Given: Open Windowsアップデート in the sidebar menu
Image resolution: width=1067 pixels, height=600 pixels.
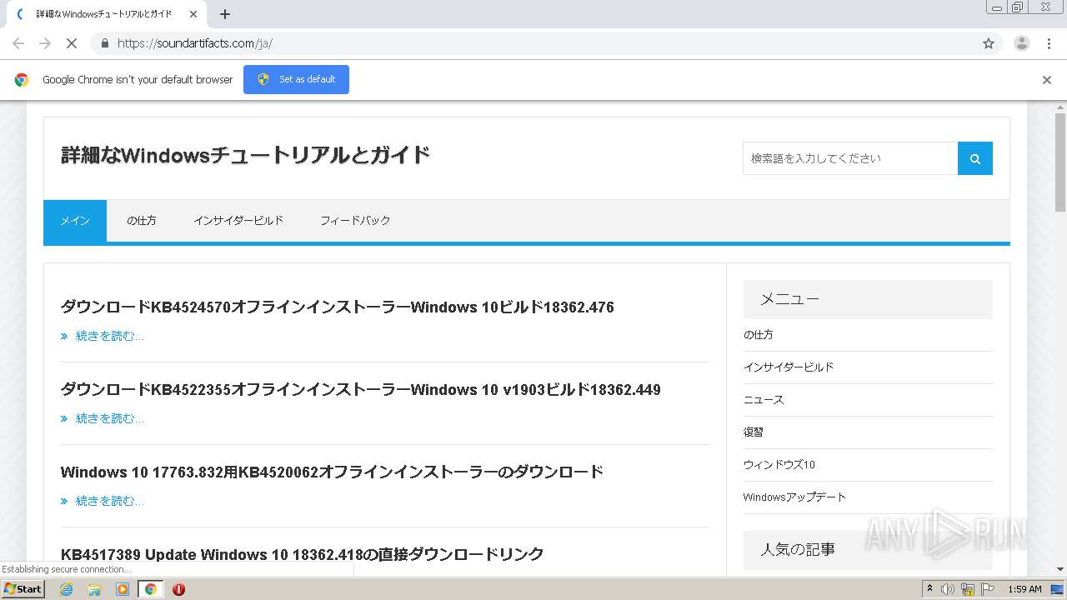Looking at the screenshot, I should 794,497.
